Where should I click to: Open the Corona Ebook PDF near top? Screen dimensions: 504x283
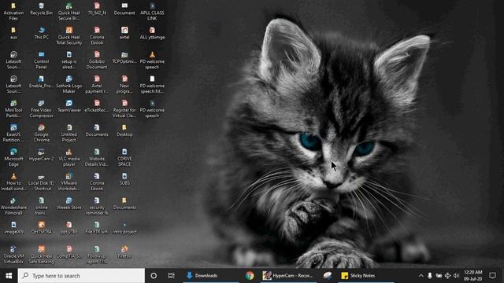coord(97,36)
